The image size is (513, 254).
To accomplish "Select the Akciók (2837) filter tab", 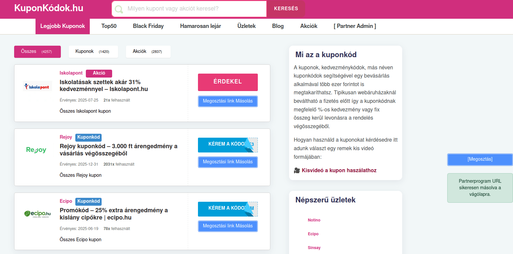I will pos(148,52).
